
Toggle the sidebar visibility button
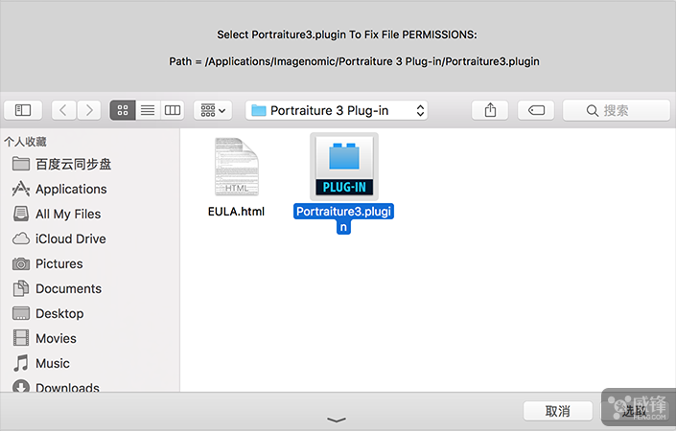point(23,110)
